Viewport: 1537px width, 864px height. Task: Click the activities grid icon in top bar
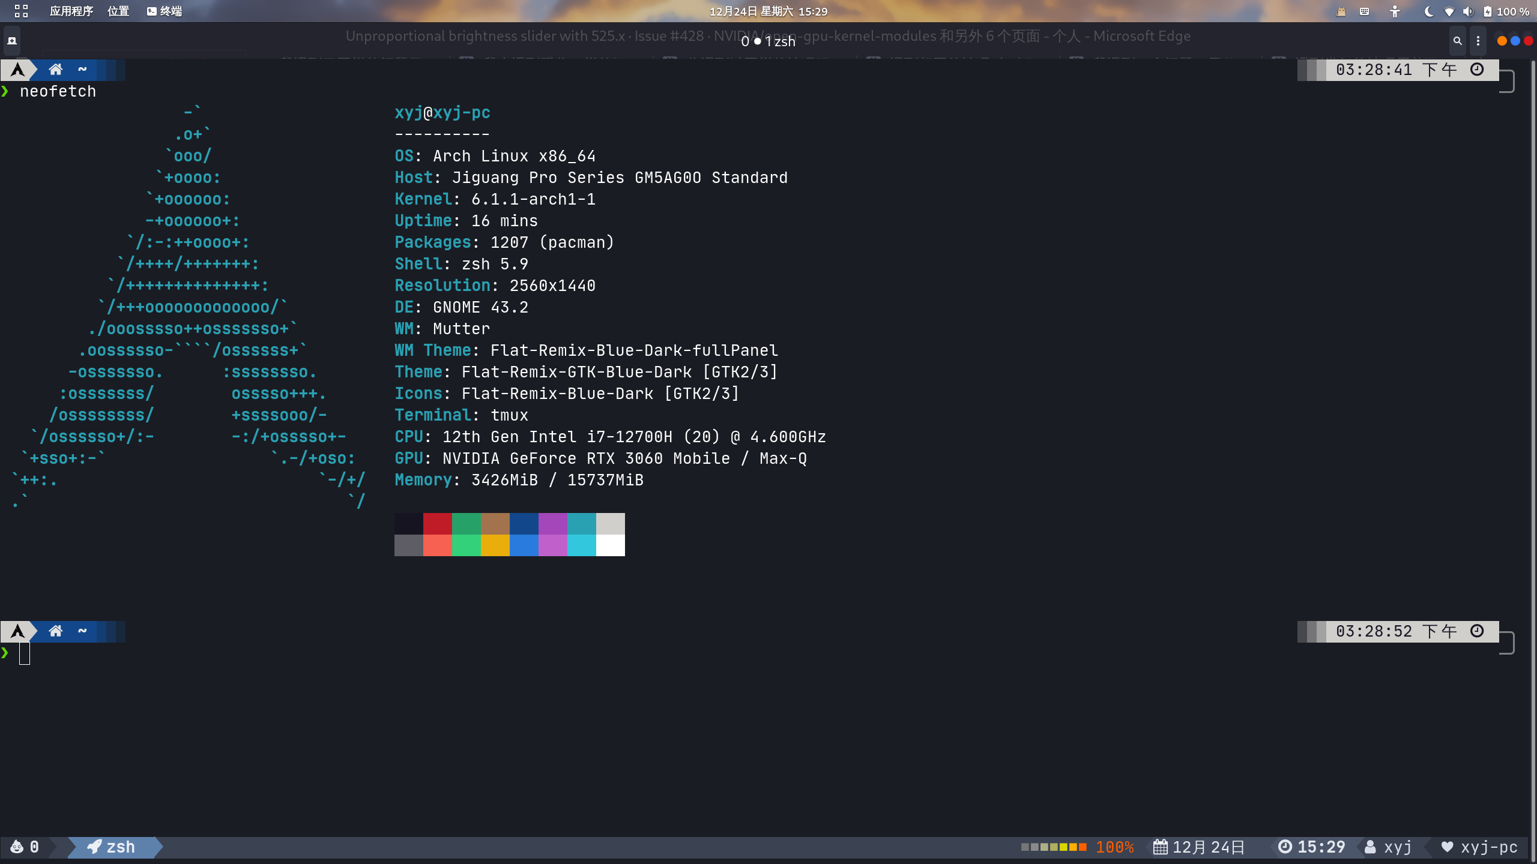pyautogui.click(x=21, y=11)
